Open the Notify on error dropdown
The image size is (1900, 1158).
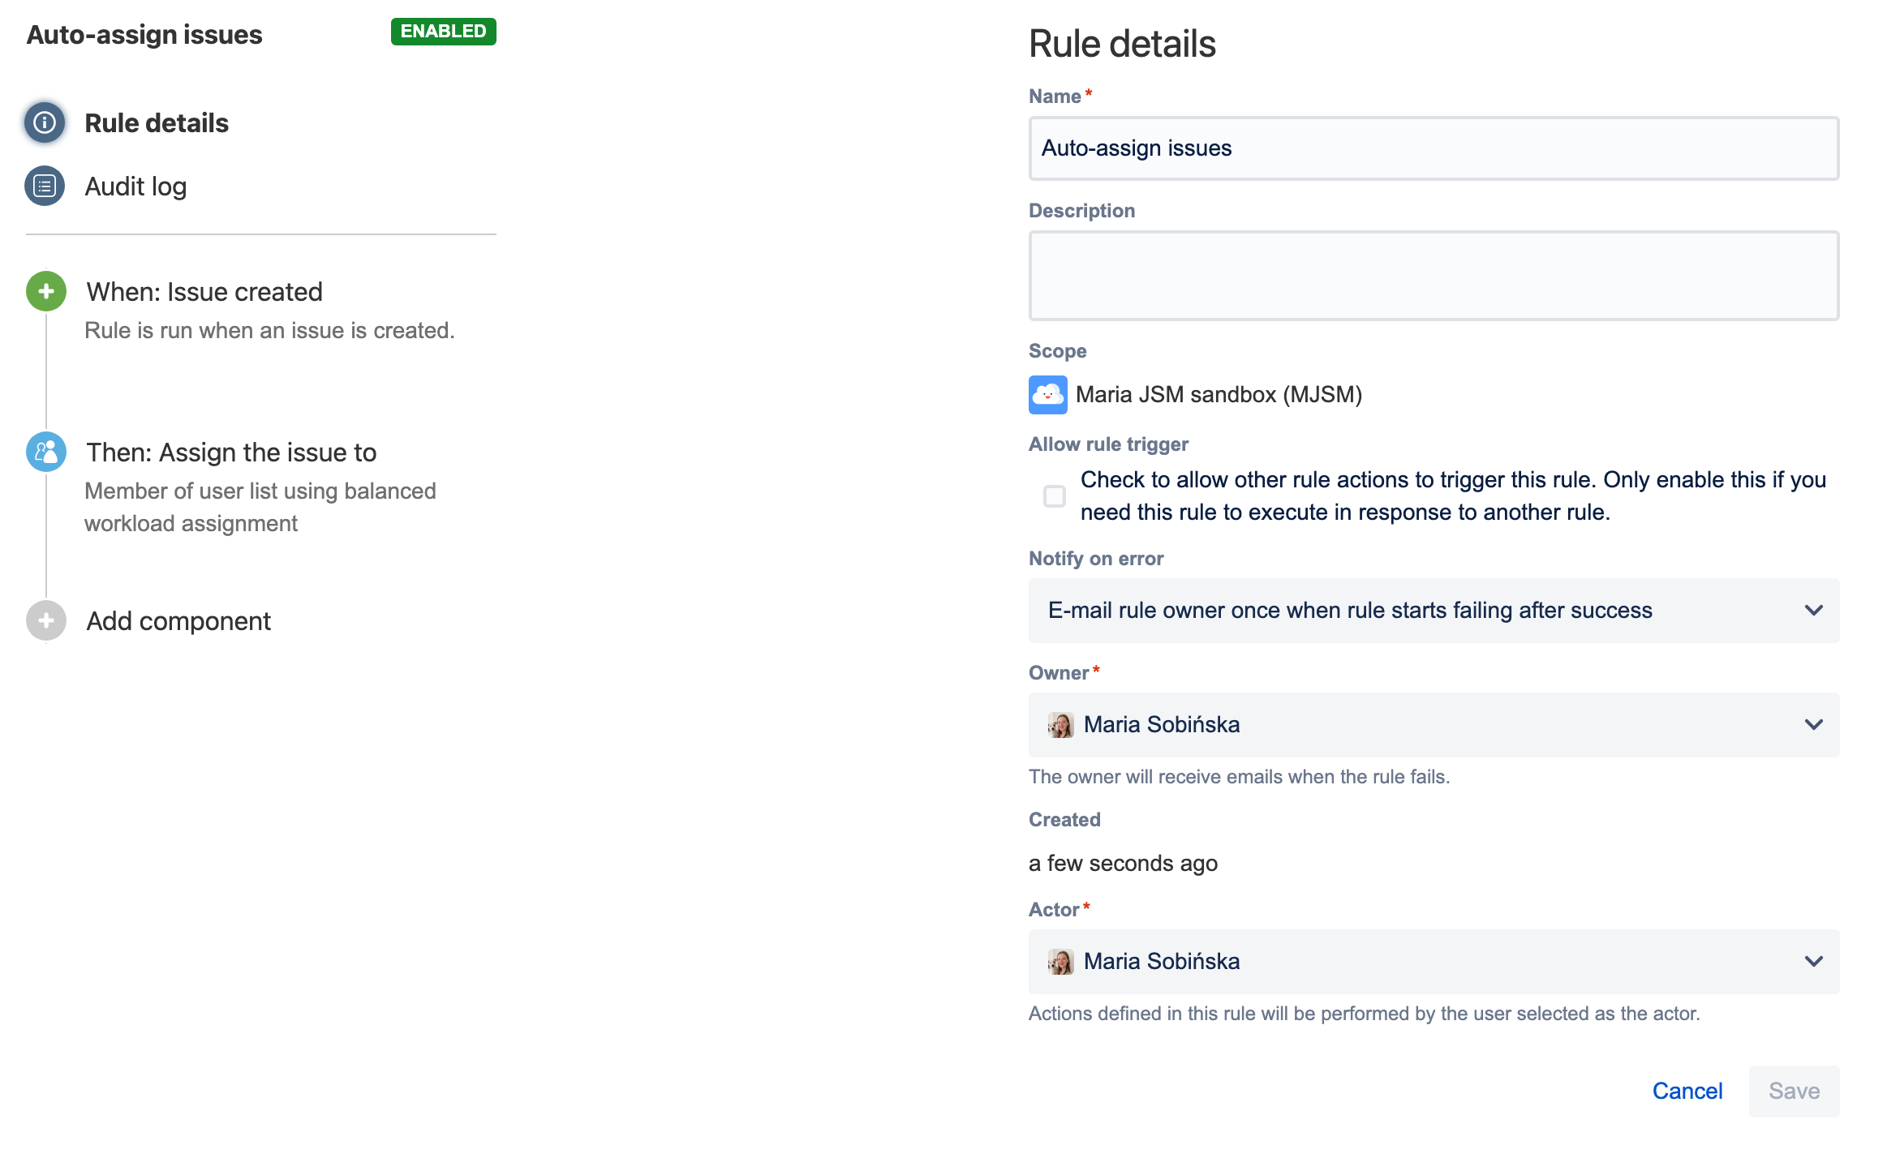coord(1433,611)
